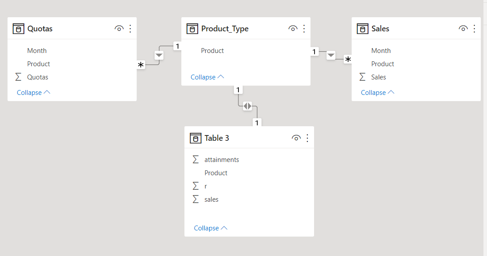Select the Product_Type to Sales filter direction arrow
The width and height of the screenshot is (487, 256).
click(331, 56)
